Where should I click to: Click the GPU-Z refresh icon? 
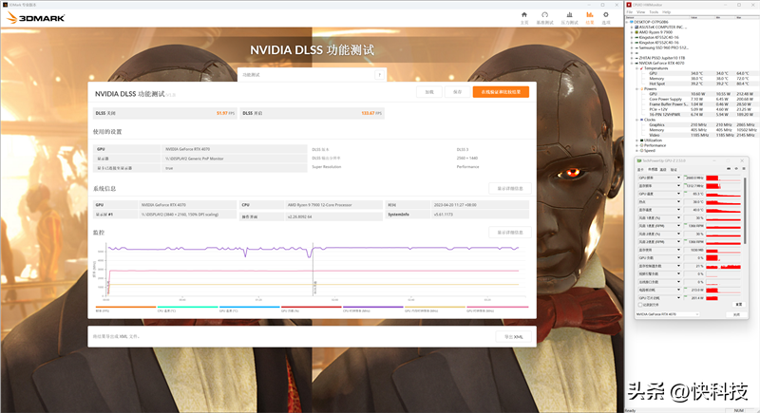click(x=736, y=169)
